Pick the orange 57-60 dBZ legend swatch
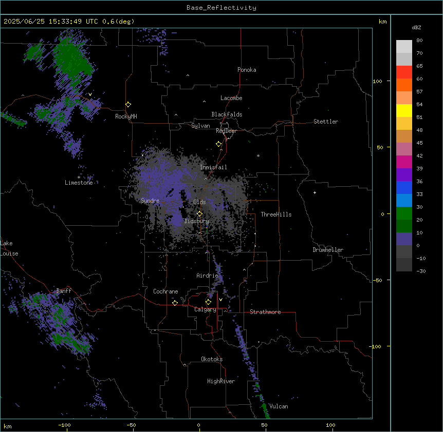 (404, 85)
